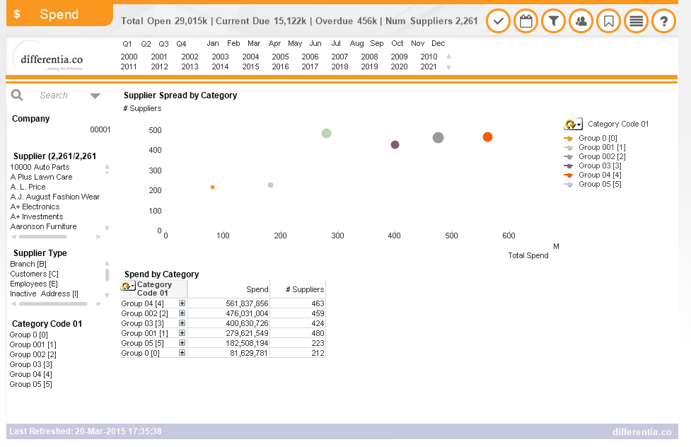Screen dimensions: 691x447
Task: Click the small orange Group 0 scatter point
Action: [212, 187]
